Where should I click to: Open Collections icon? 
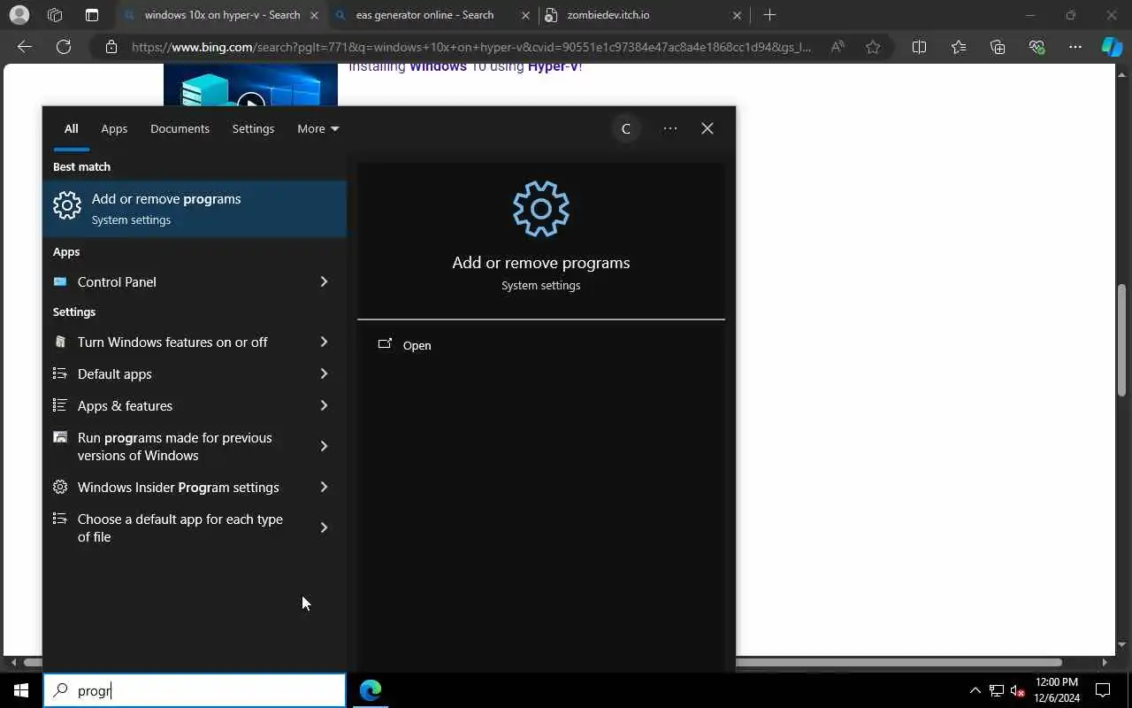[x=998, y=47]
